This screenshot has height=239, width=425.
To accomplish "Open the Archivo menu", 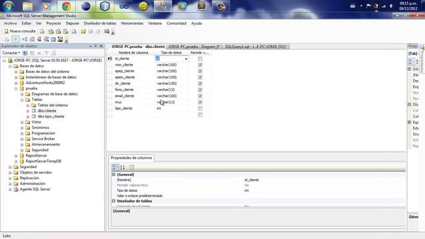I will click(x=11, y=23).
